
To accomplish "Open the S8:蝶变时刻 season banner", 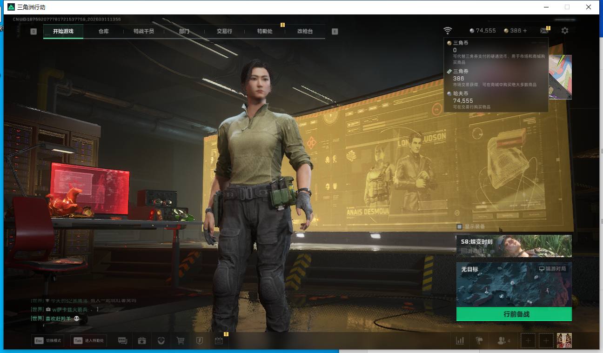I will (514, 246).
